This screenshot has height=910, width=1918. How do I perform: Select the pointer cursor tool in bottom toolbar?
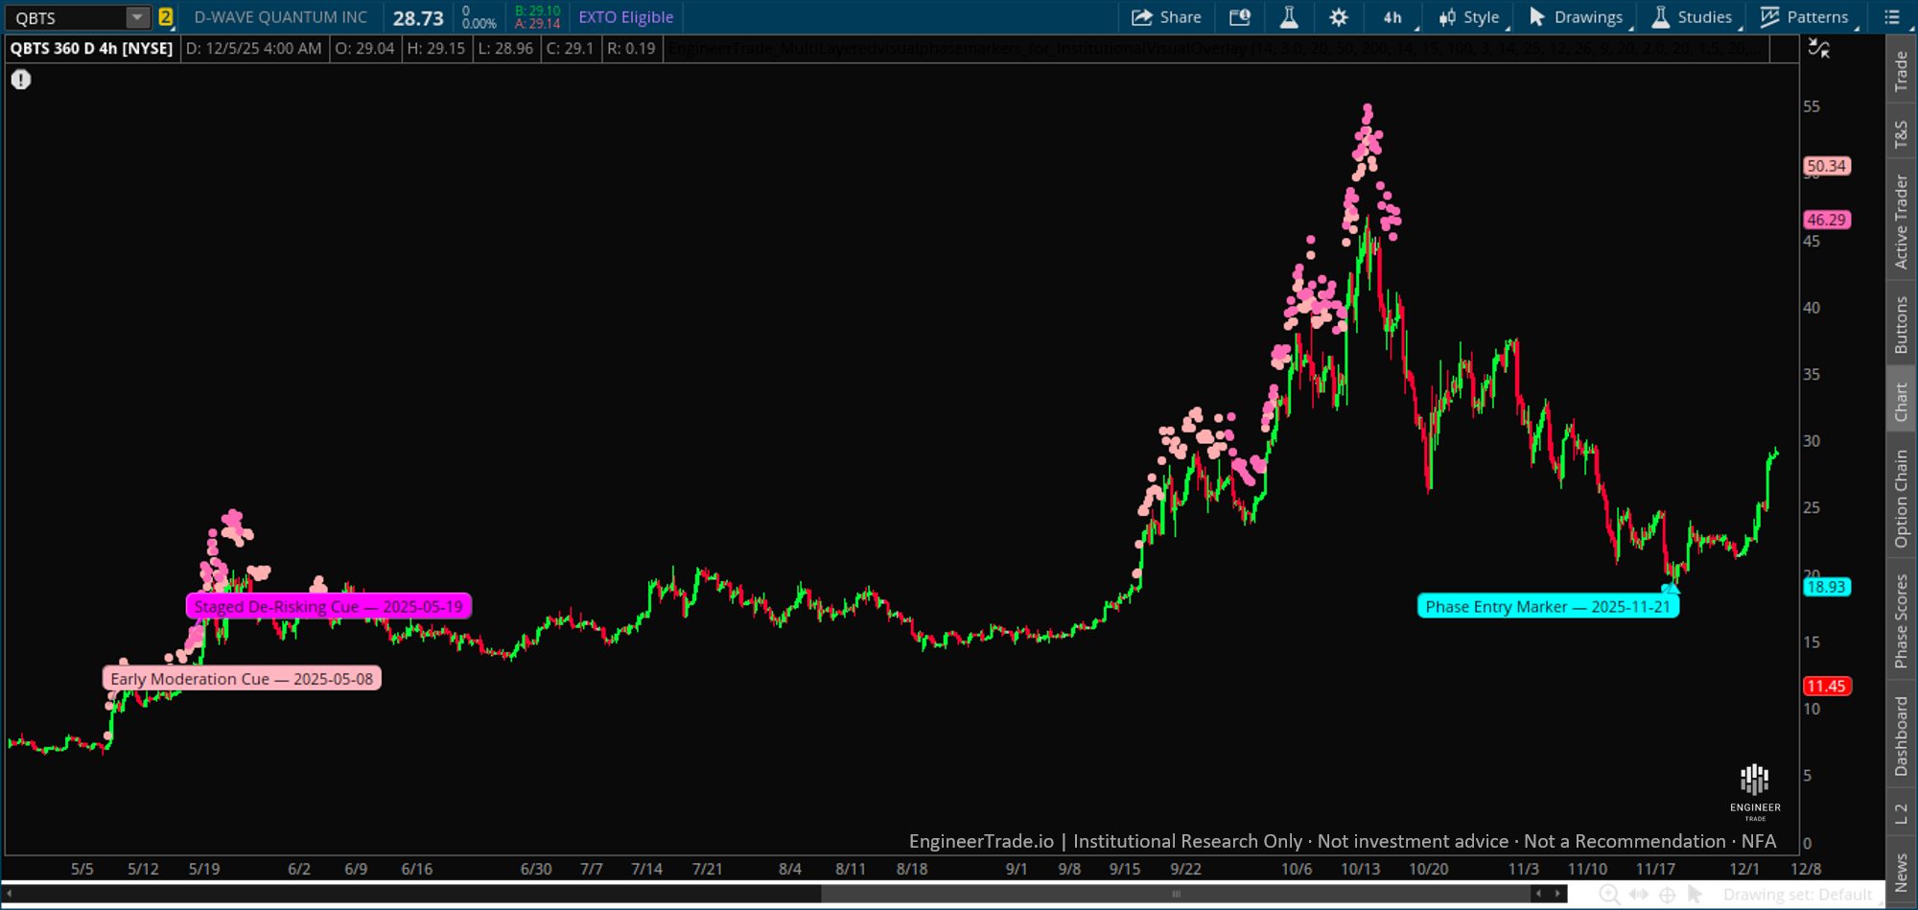click(1694, 894)
